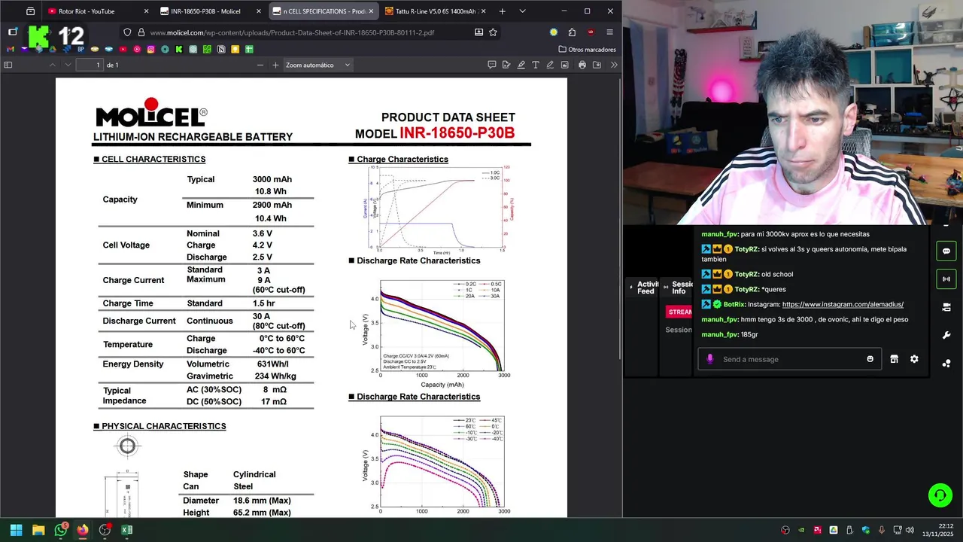Open Windows Start menu
Viewport: 963px width, 542px height.
tap(16, 530)
